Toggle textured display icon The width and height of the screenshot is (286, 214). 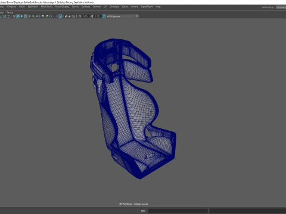tap(29, 16)
